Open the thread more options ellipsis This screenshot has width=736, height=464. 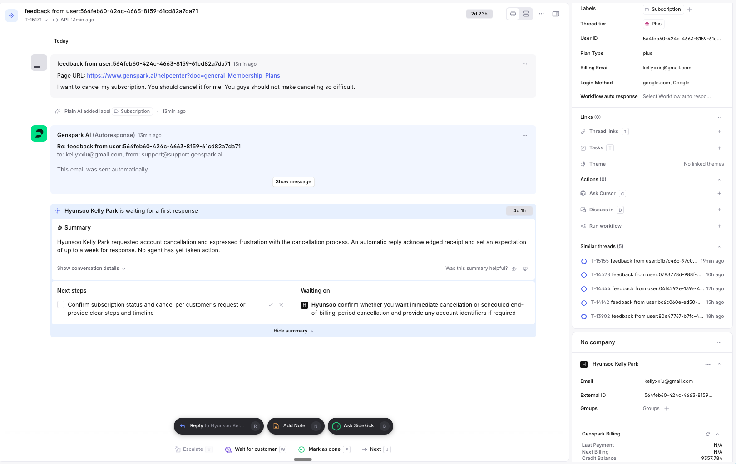541,14
